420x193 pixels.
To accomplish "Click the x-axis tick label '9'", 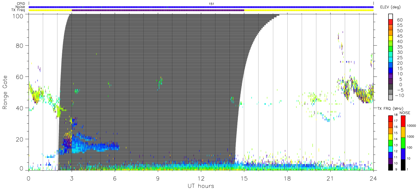I will click(x=158, y=178).
